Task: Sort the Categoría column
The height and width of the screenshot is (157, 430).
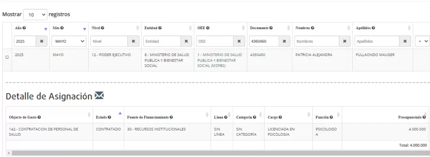Action: point(260,115)
